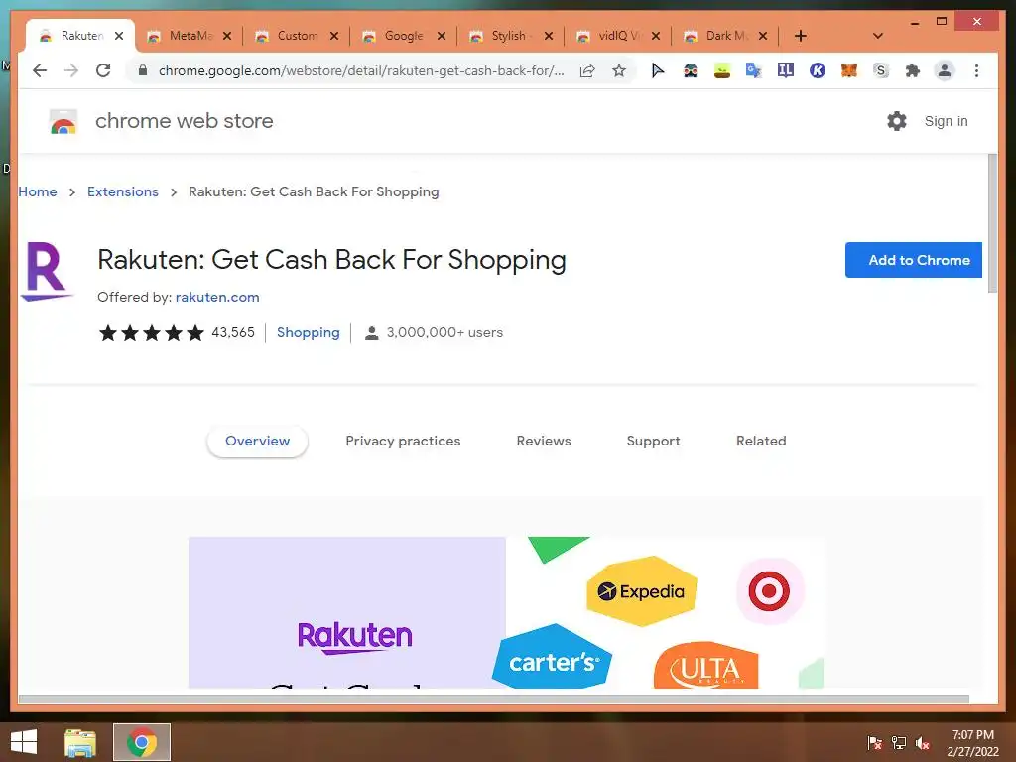Click the chrome web store logo
Screen dimensions: 1016x762
(x=63, y=122)
